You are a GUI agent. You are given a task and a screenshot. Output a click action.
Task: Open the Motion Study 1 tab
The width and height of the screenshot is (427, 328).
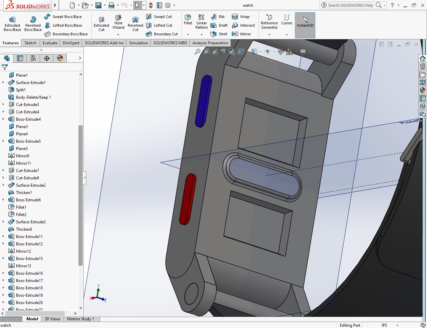(80, 319)
